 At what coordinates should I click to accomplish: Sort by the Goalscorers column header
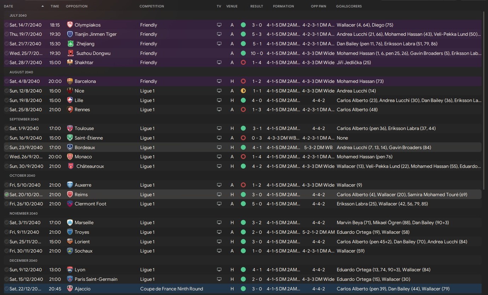[x=349, y=6]
